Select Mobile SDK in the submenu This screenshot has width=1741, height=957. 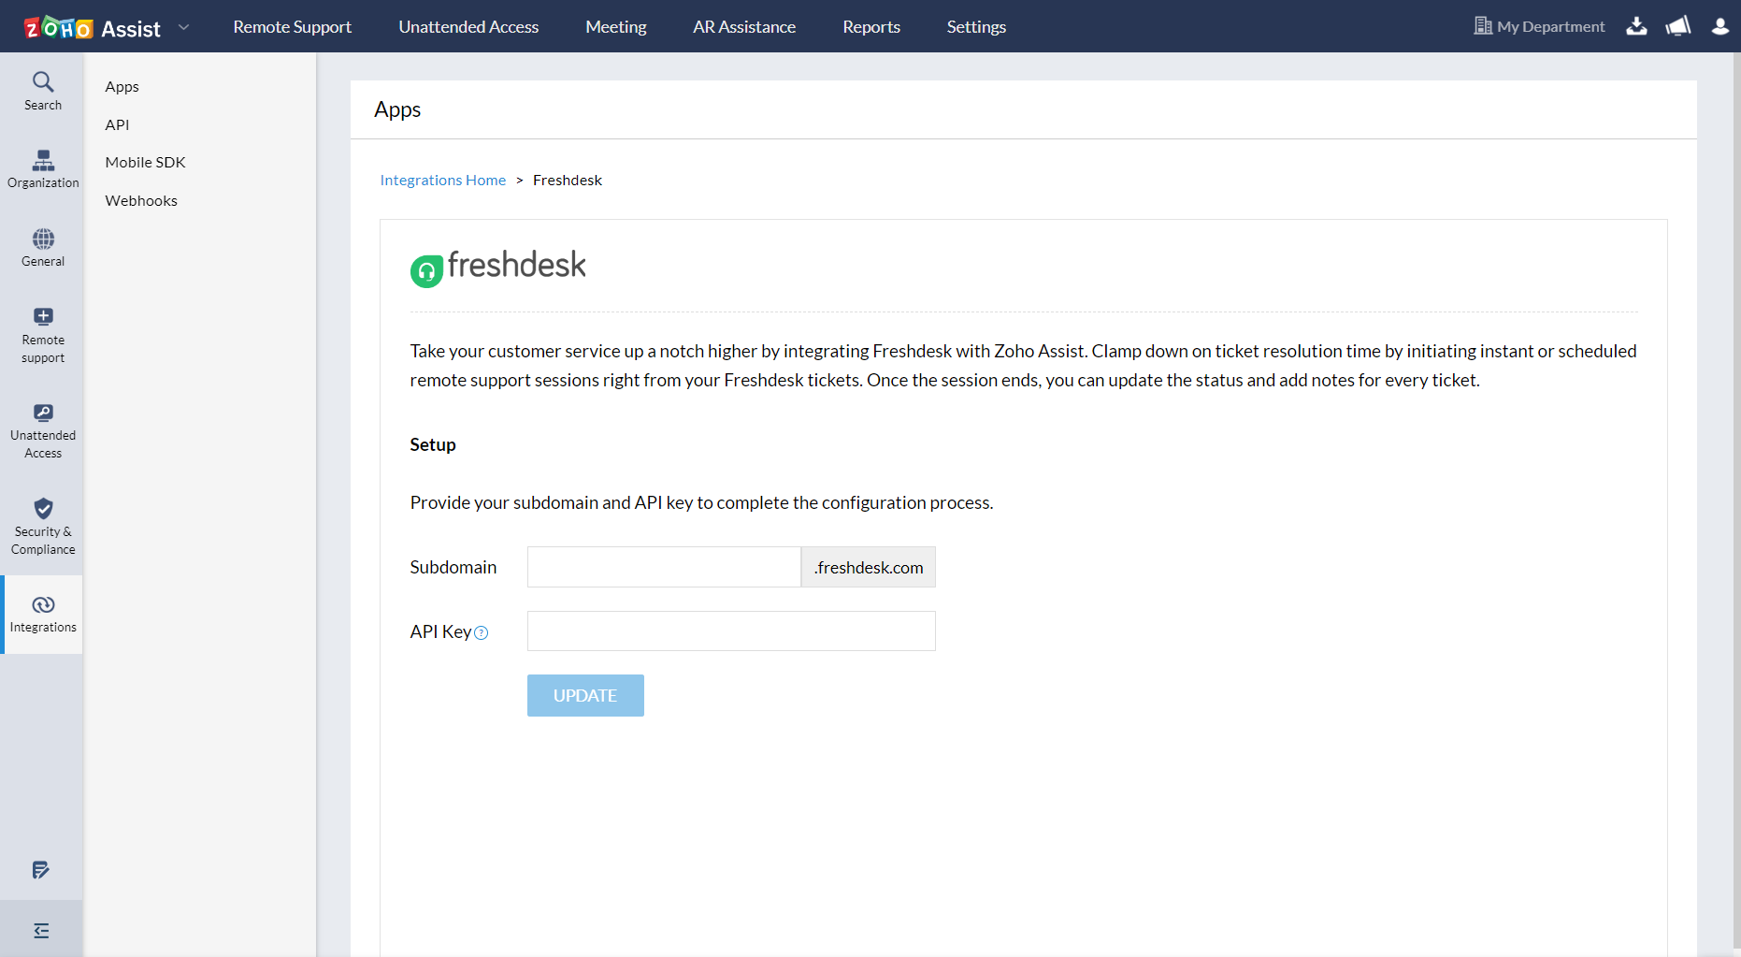[146, 163]
